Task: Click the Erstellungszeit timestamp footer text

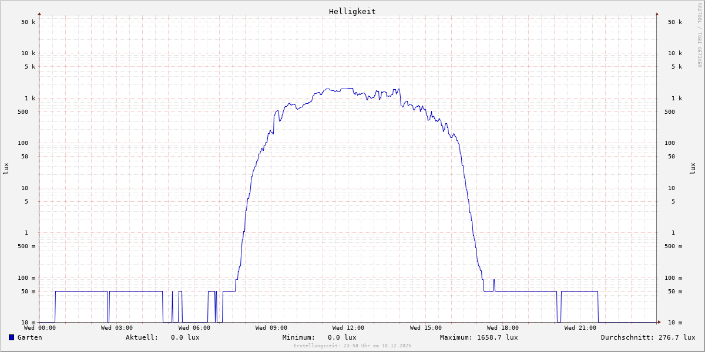Action: click(352, 346)
